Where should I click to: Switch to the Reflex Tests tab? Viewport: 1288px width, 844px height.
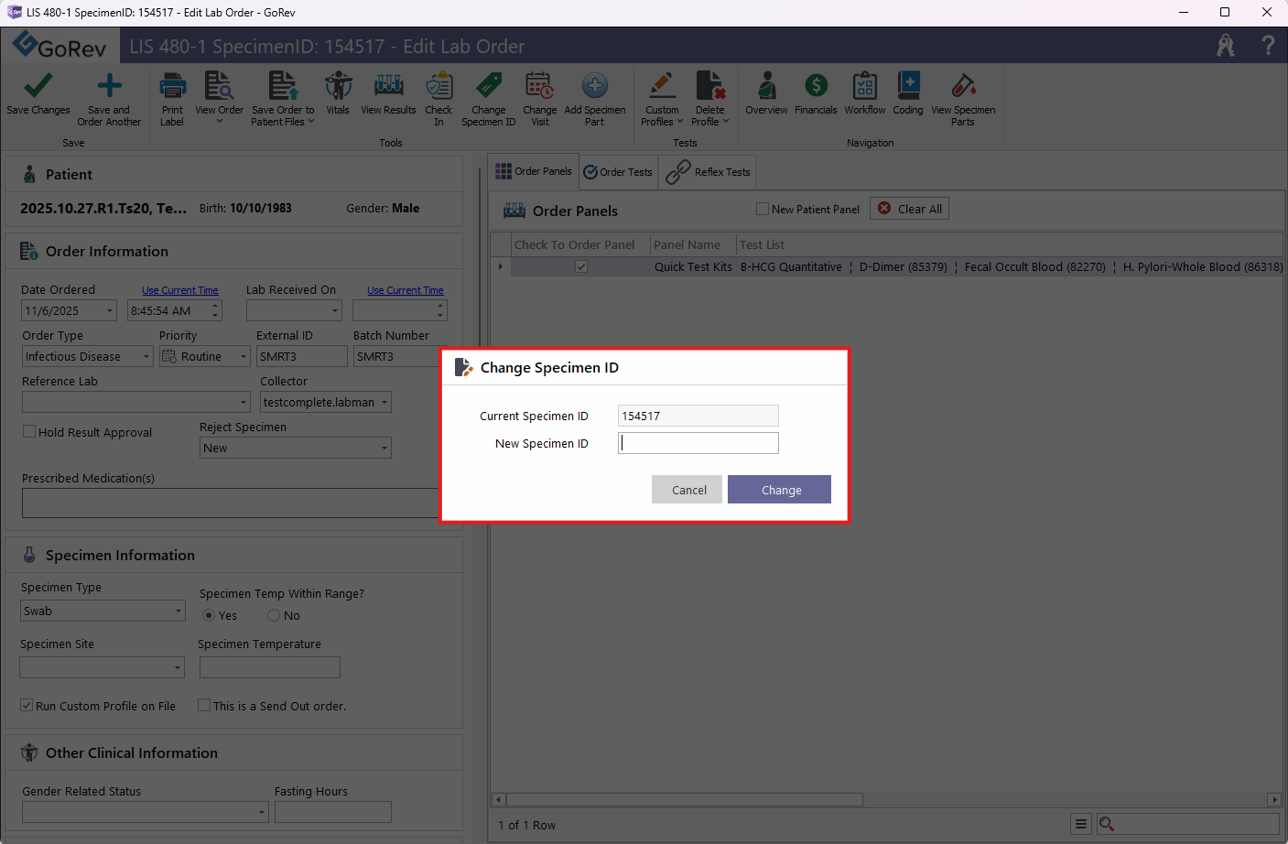coord(709,172)
